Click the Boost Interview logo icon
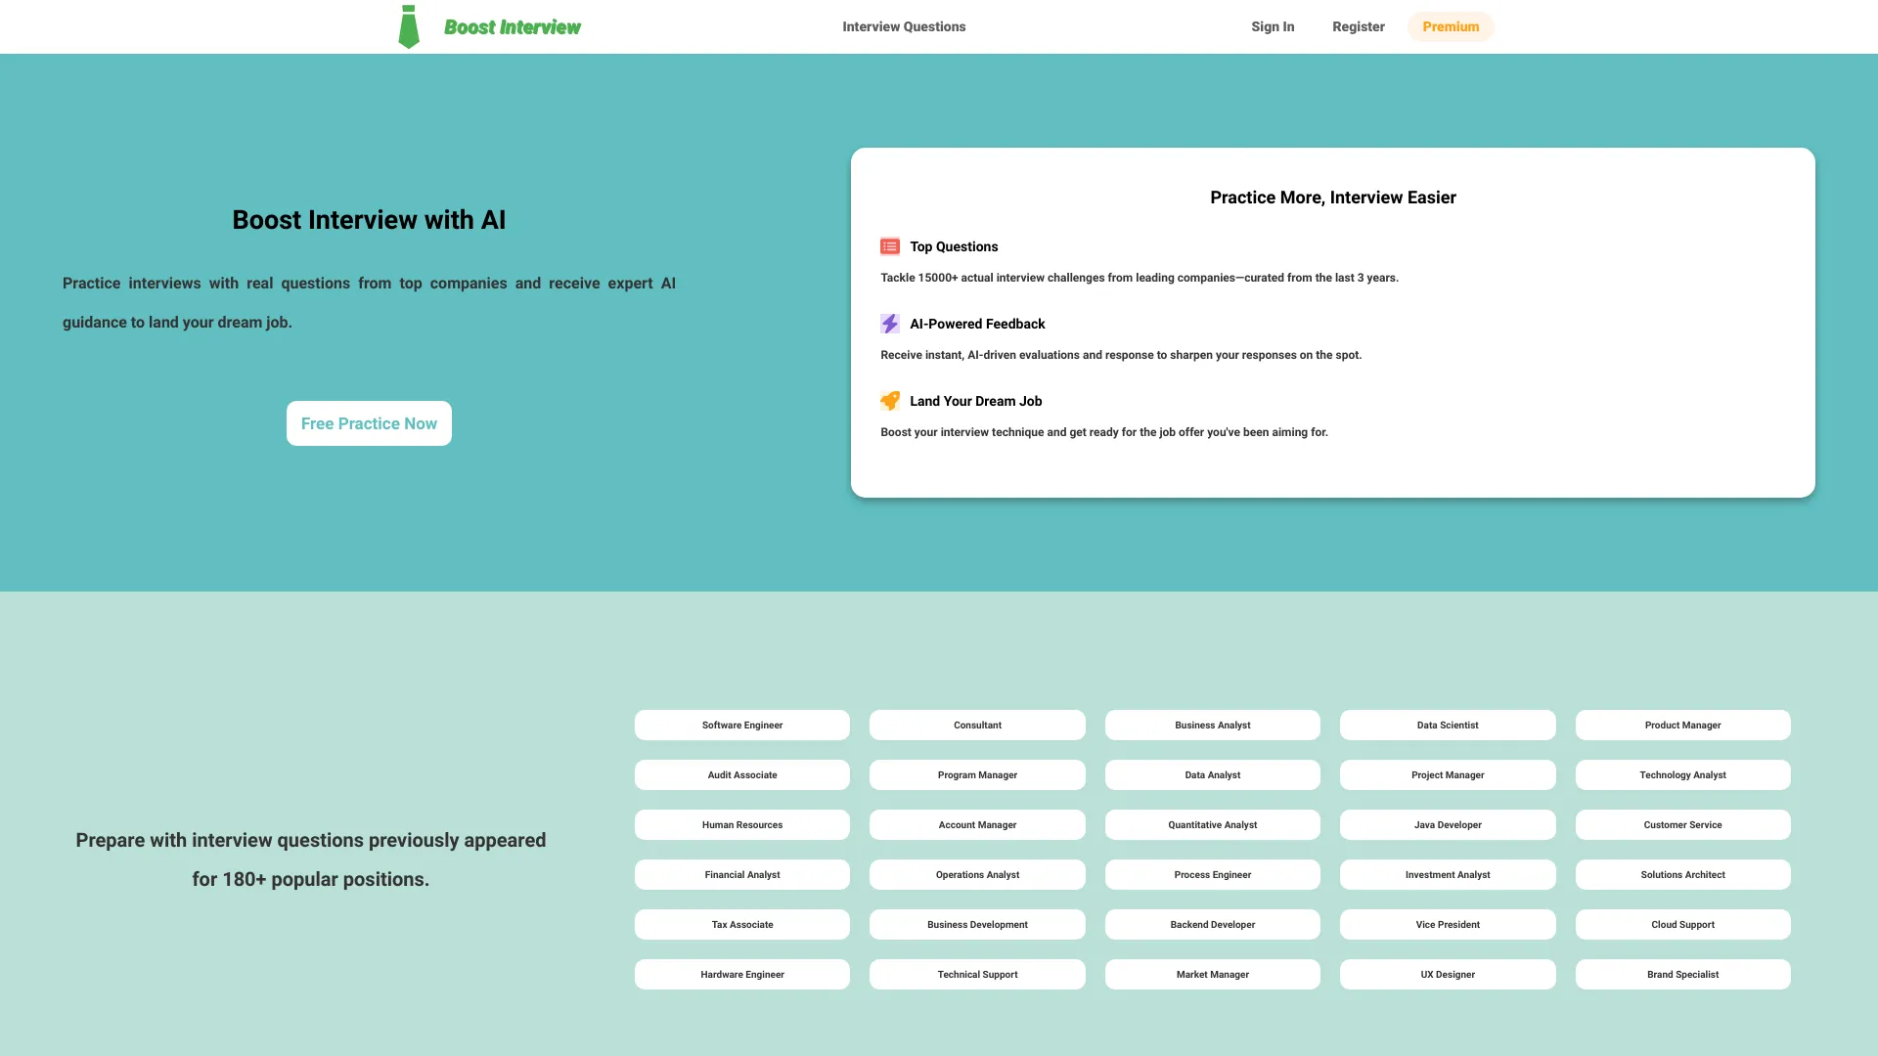Image resolution: width=1878 pixels, height=1056 pixels. pos(409,25)
